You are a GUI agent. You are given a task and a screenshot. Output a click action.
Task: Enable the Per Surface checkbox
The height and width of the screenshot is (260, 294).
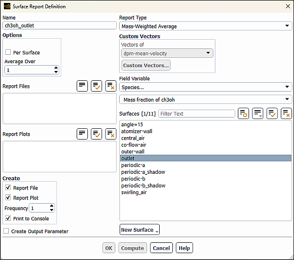point(8,52)
